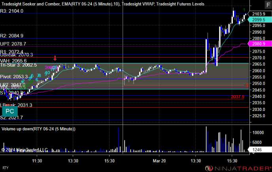Select the UPT: 2078.7 level label

pyautogui.click(x=13, y=44)
